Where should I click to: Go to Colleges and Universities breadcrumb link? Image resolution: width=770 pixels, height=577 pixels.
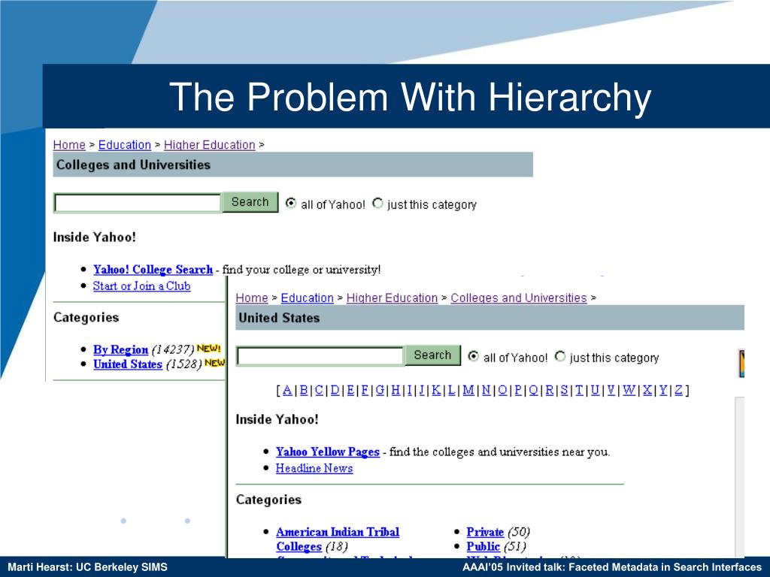click(x=519, y=298)
